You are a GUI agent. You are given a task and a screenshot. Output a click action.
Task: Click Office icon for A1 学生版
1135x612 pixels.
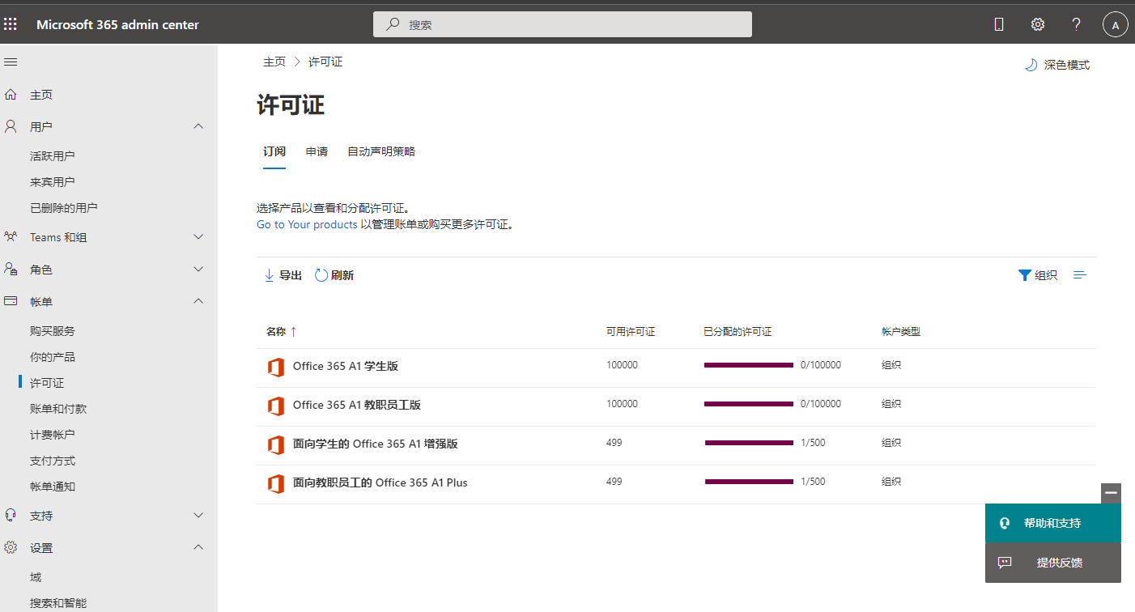click(x=276, y=367)
